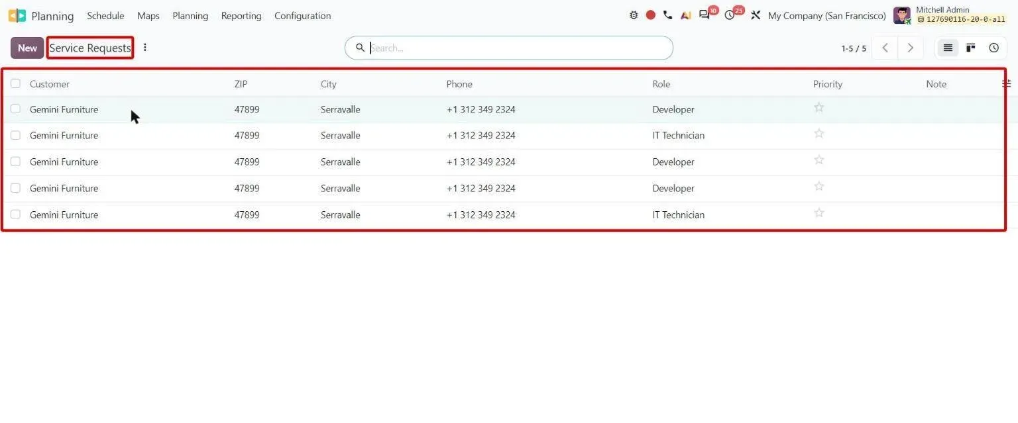Image resolution: width=1018 pixels, height=423 pixels.
Task: Go to next page of records
Action: [x=911, y=48]
